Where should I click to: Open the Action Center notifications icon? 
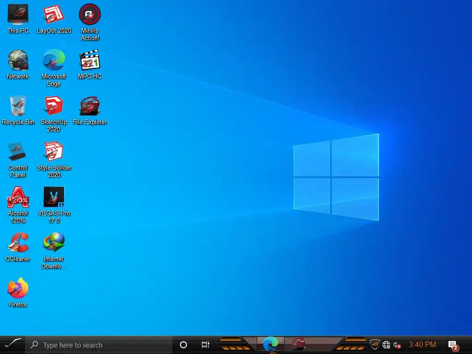pos(453,346)
